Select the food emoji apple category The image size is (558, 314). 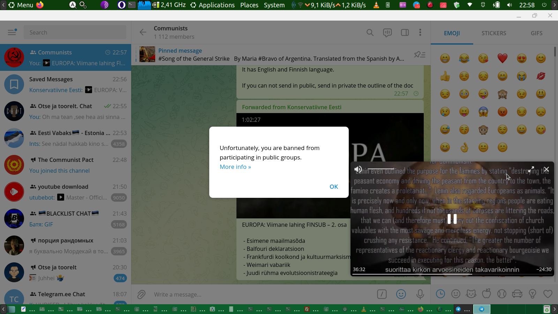[x=487, y=294]
